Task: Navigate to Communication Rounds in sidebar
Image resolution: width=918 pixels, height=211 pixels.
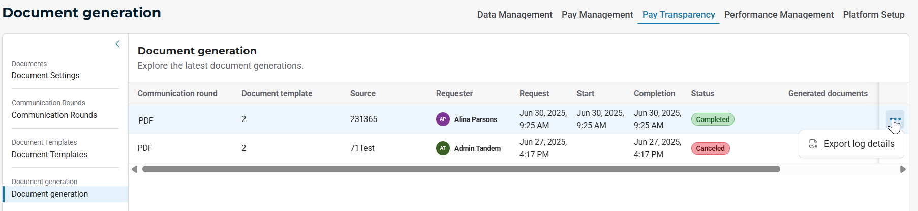Action: [x=54, y=115]
